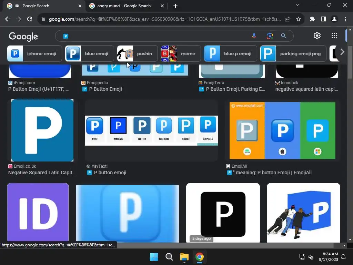Click the magnifier search button in search box
This screenshot has height=265, width=353.
(284, 36)
